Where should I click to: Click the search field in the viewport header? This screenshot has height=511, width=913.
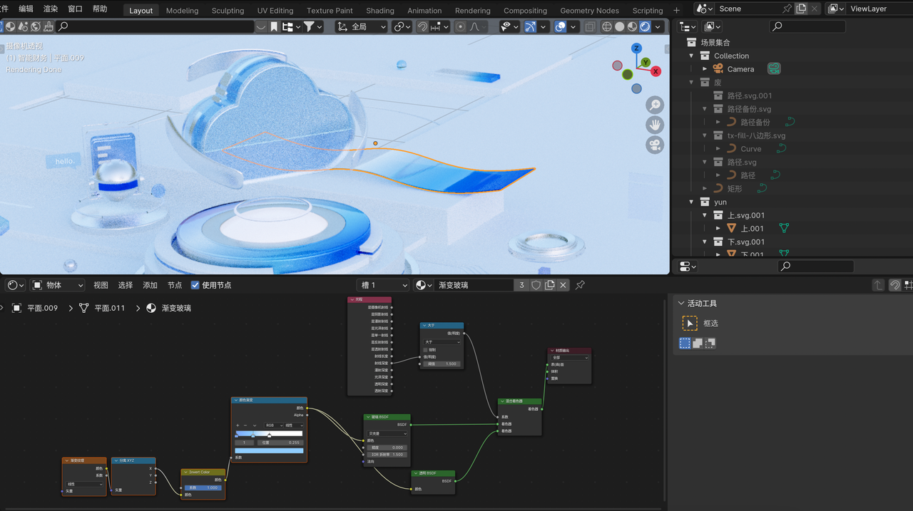coord(155,26)
